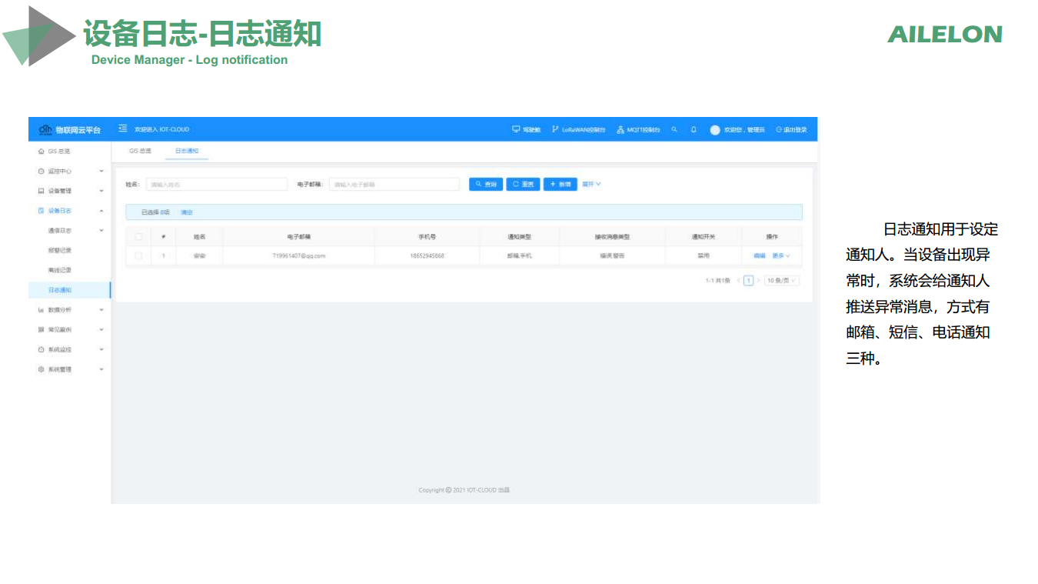Toggle the sidebar collapse hamburger icon
This screenshot has height=584, width=1038.
[122, 129]
